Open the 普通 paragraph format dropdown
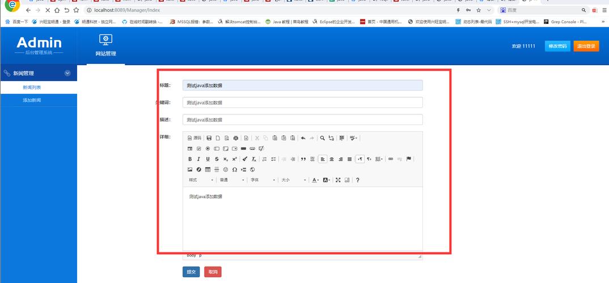609x283 pixels. pyautogui.click(x=232, y=180)
